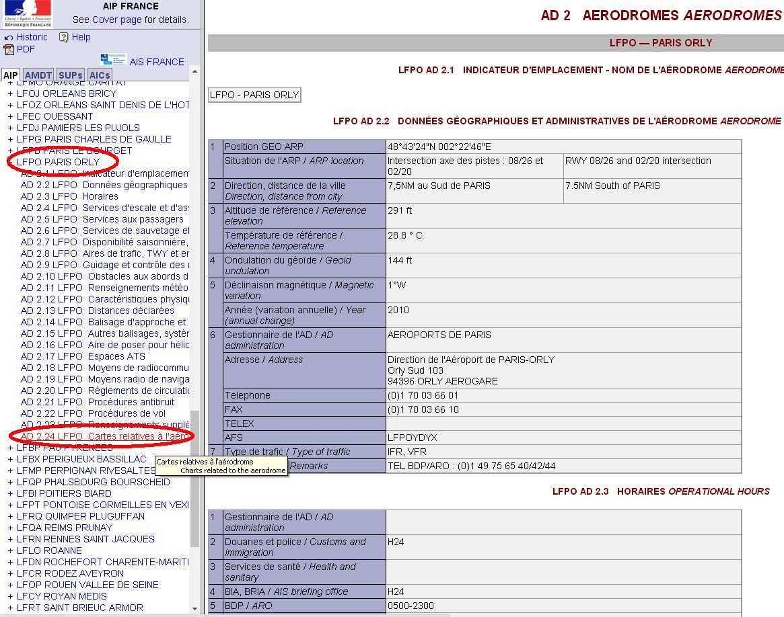
Task: Select LFRT SAINT BRIEUC ARMOR entry
Action: (x=80, y=608)
